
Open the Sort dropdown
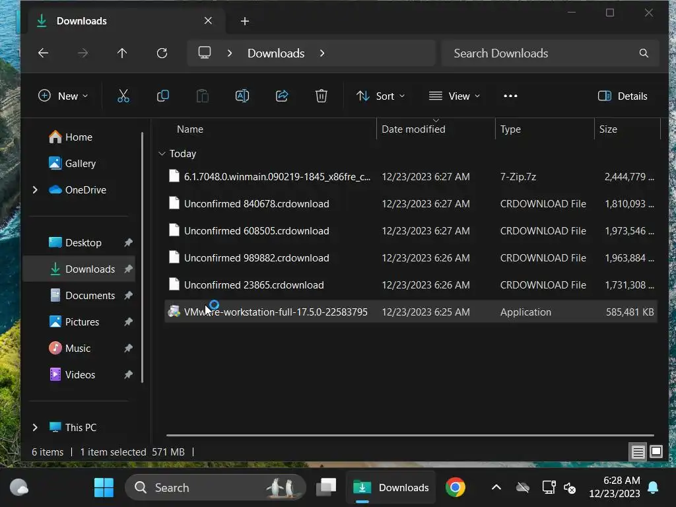[x=381, y=96]
